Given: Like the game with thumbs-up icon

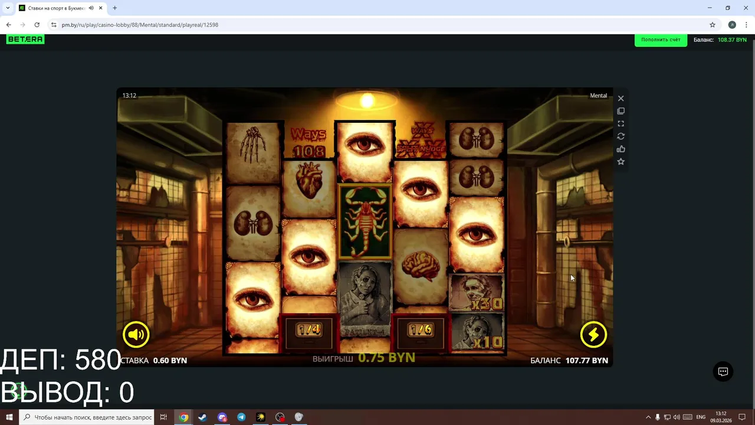Looking at the screenshot, I should 621,149.
